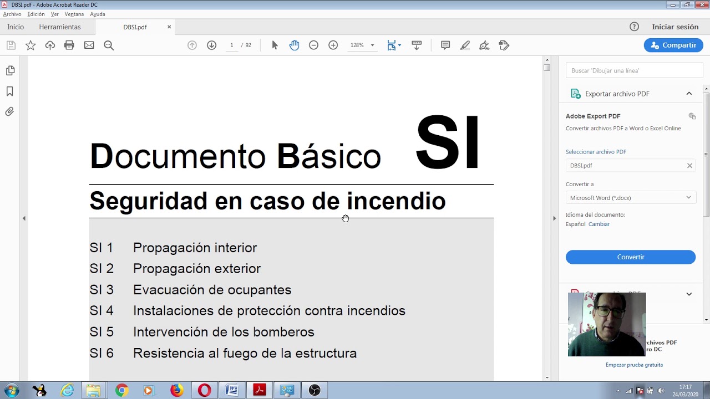Click the tools search field

coord(634,70)
